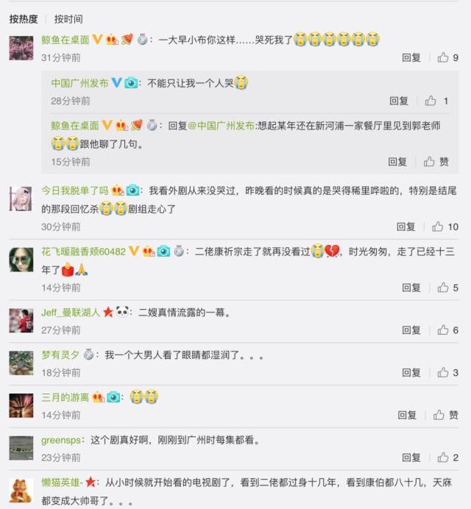The image size is (471, 509).
Task: Like 中国广州发布's reply thumbs-up icon
Action: pyautogui.click(x=431, y=101)
